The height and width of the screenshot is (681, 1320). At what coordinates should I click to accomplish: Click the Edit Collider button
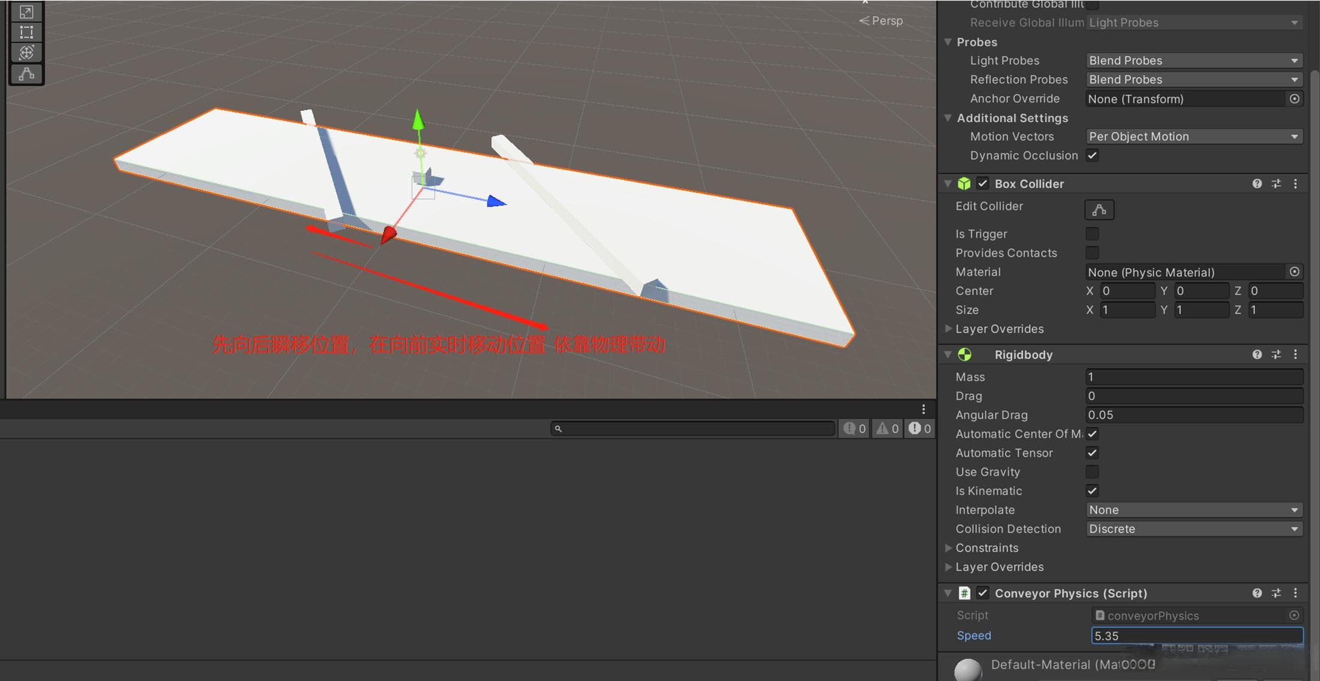click(x=1099, y=210)
